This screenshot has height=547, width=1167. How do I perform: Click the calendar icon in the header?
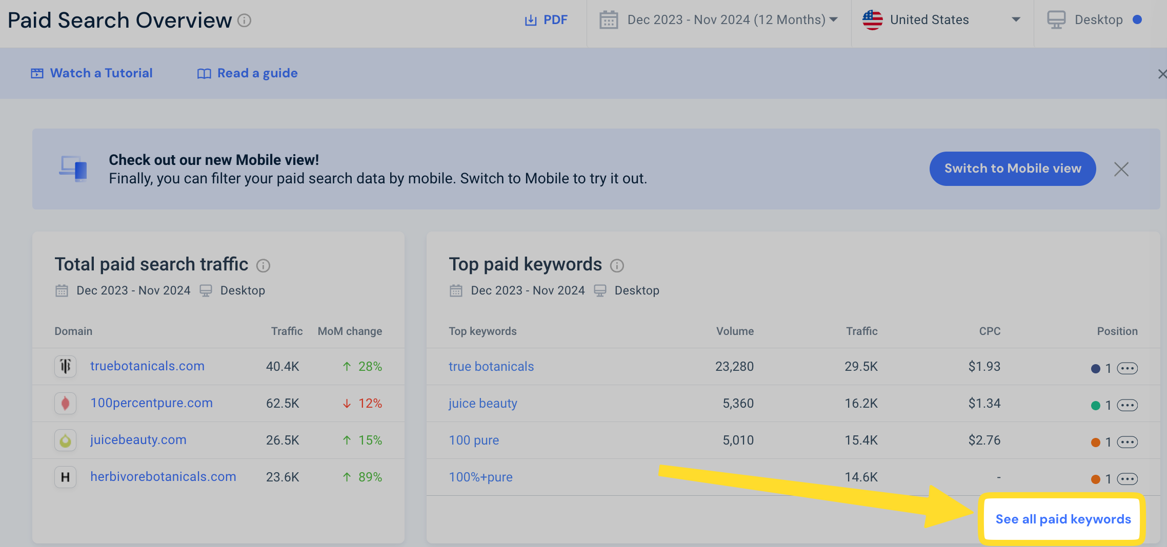pyautogui.click(x=609, y=20)
